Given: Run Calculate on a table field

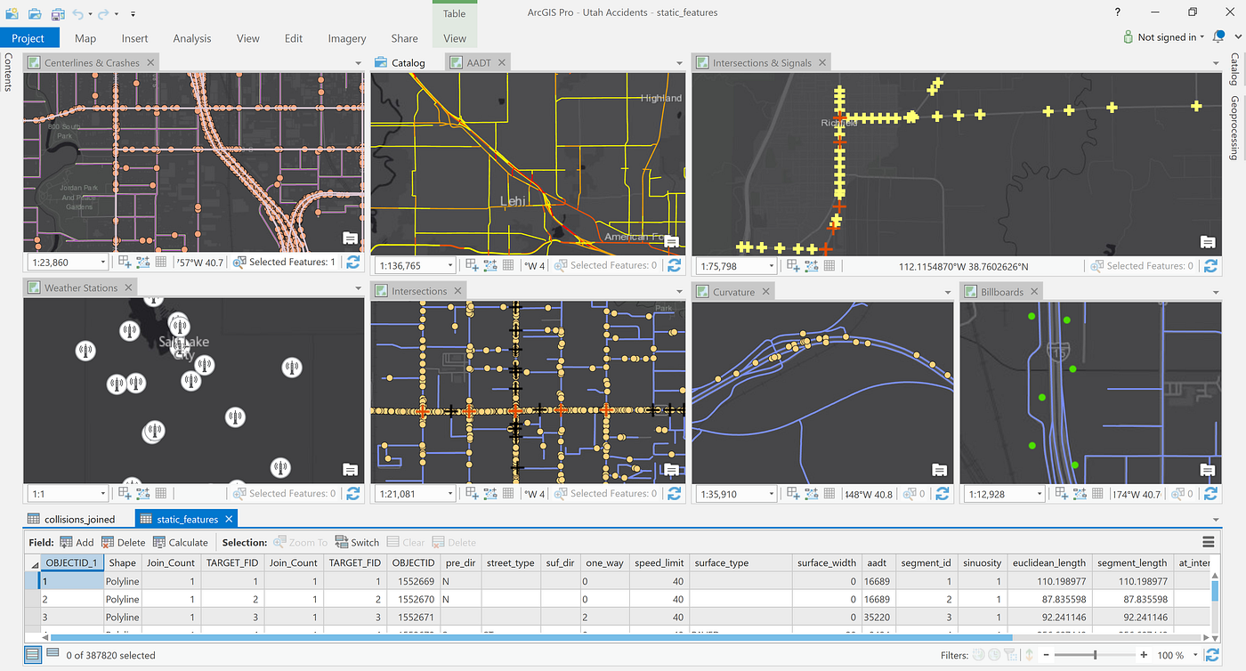Looking at the screenshot, I should (x=181, y=542).
